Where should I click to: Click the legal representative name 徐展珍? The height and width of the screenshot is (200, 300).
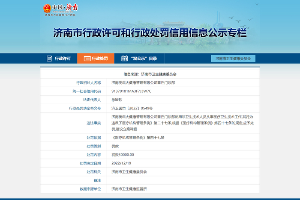pos(117,100)
